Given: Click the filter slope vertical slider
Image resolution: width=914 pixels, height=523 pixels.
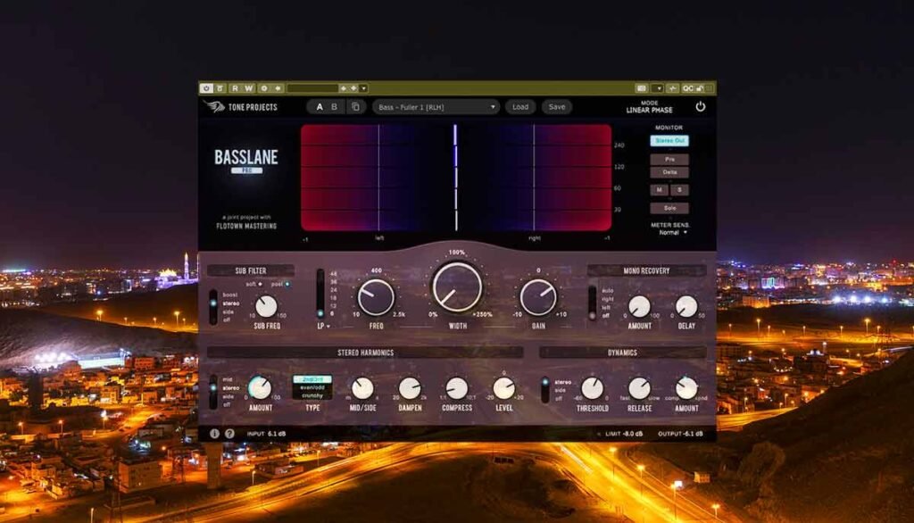Looking at the screenshot, I should 320,294.
